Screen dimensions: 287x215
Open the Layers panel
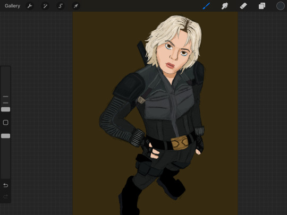click(261, 6)
